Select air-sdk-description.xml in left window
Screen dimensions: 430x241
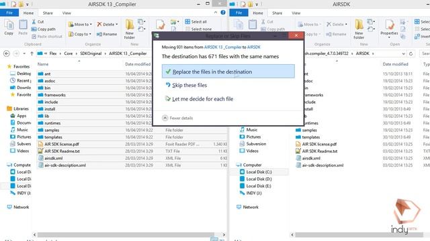(x=65, y=165)
